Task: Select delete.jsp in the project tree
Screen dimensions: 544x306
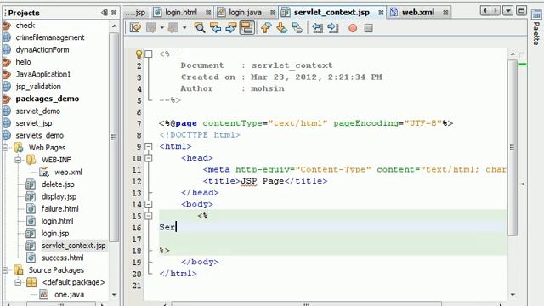Action: click(x=58, y=184)
